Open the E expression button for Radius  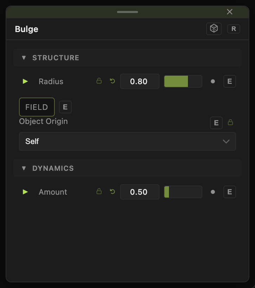pos(230,81)
